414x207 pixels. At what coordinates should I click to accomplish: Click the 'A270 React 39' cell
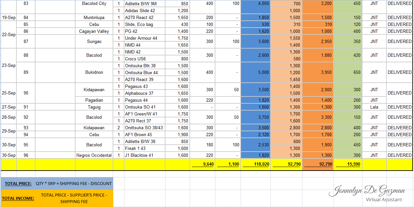tap(144, 79)
